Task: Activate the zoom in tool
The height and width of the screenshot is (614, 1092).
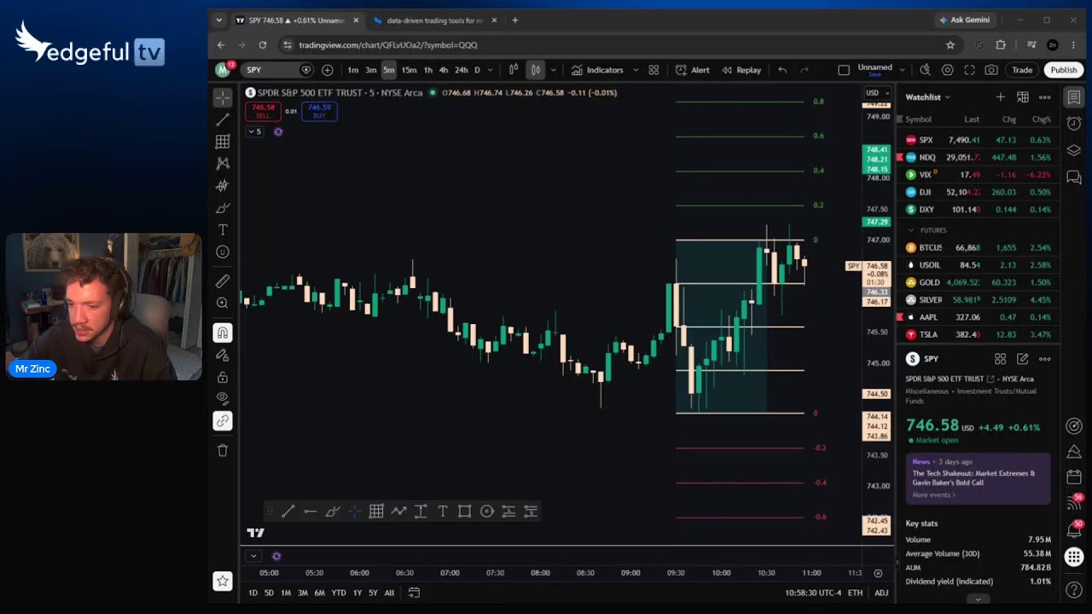Action: click(x=223, y=304)
